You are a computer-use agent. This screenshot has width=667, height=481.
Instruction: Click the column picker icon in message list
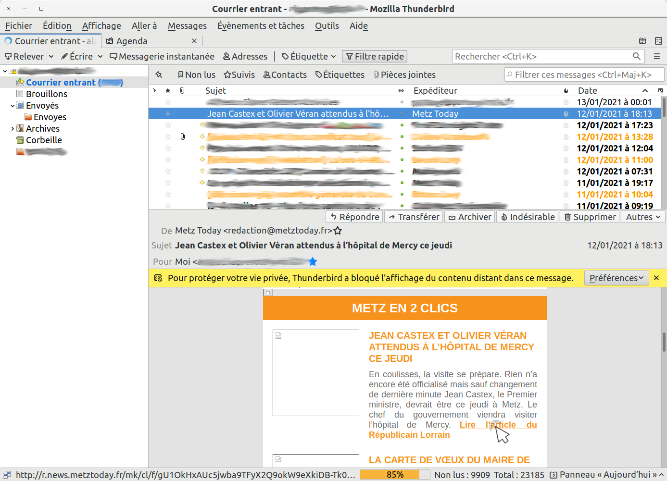pyautogui.click(x=660, y=90)
